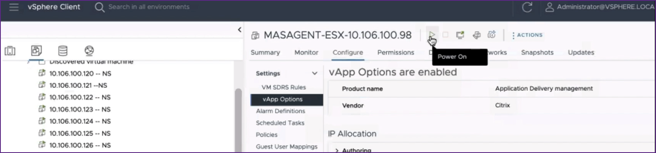The image size is (656, 153).
Task: Switch to the Snapshots tab
Action: (537, 52)
